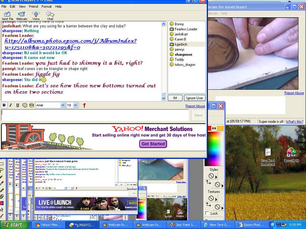
Task: Select pennyi in member list
Action: click(x=179, y=49)
